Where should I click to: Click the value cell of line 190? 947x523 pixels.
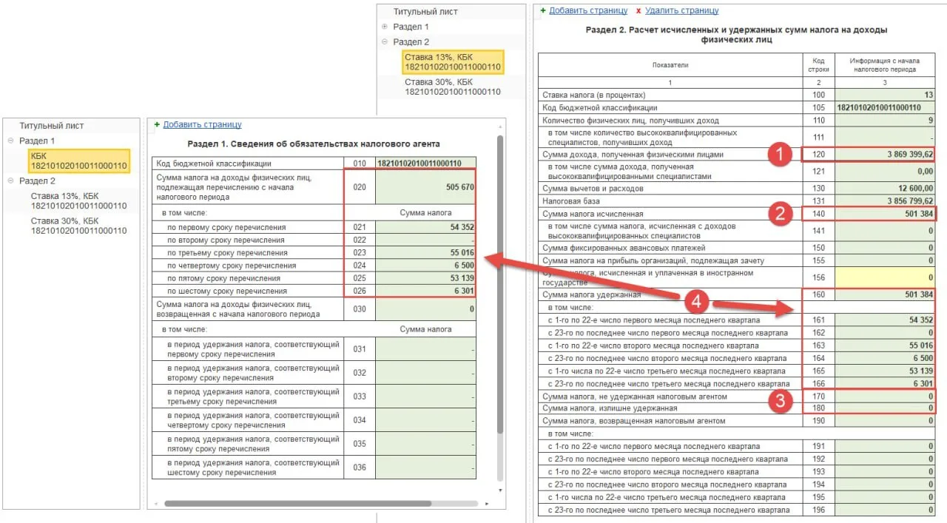coord(886,421)
